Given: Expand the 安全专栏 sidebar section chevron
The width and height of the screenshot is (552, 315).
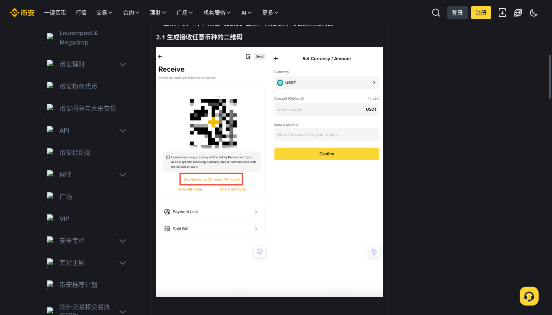Looking at the screenshot, I should (123, 241).
